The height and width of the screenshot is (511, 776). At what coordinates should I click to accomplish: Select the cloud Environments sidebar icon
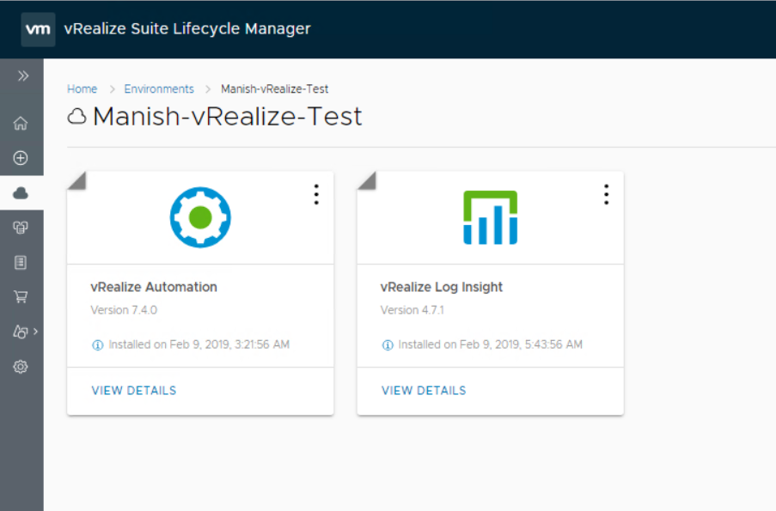21,194
